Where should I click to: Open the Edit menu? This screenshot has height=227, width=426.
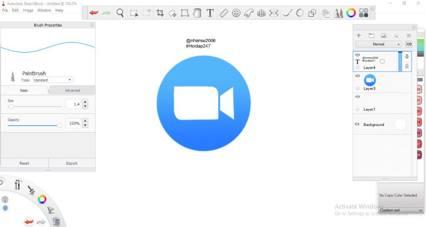coord(15,10)
